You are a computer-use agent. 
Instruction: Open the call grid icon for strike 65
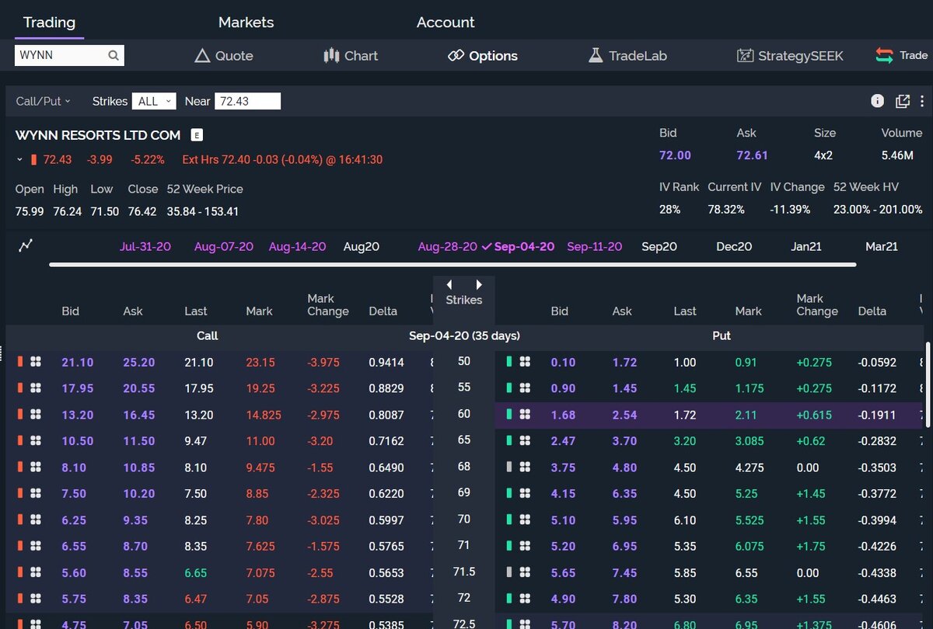tap(36, 441)
